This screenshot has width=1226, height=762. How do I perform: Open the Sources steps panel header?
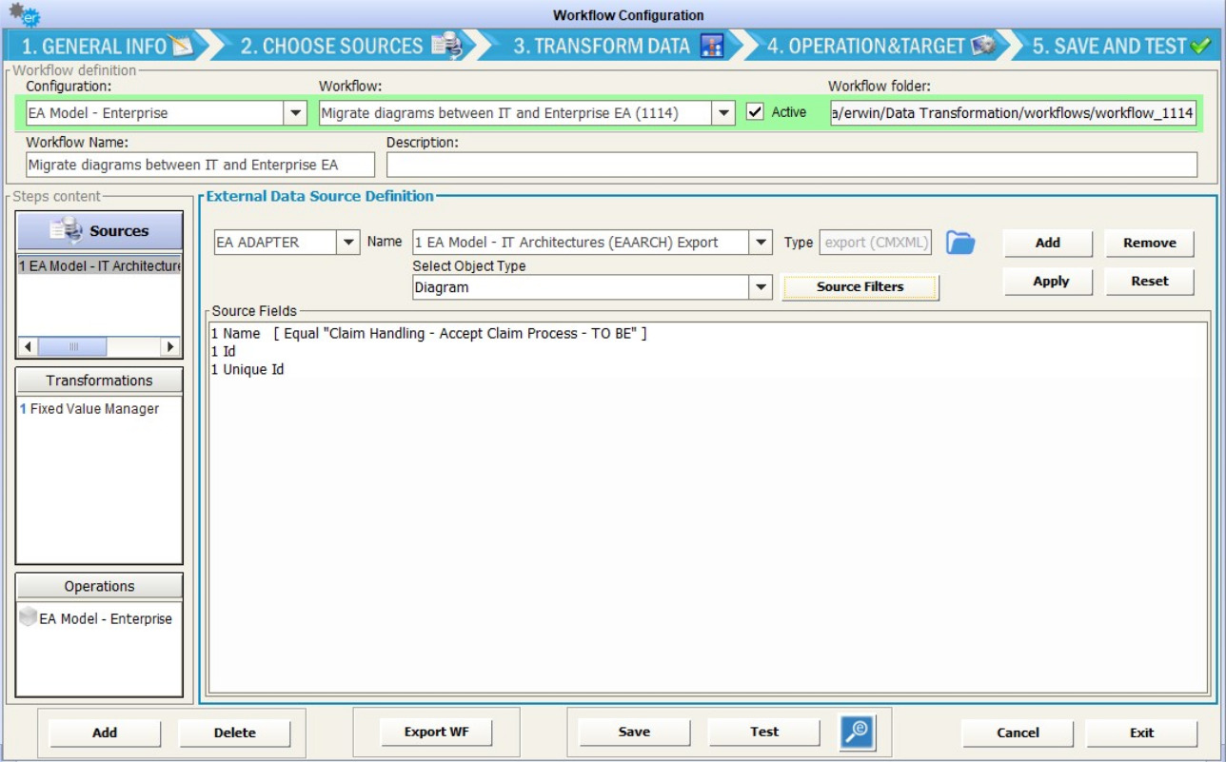coord(99,230)
